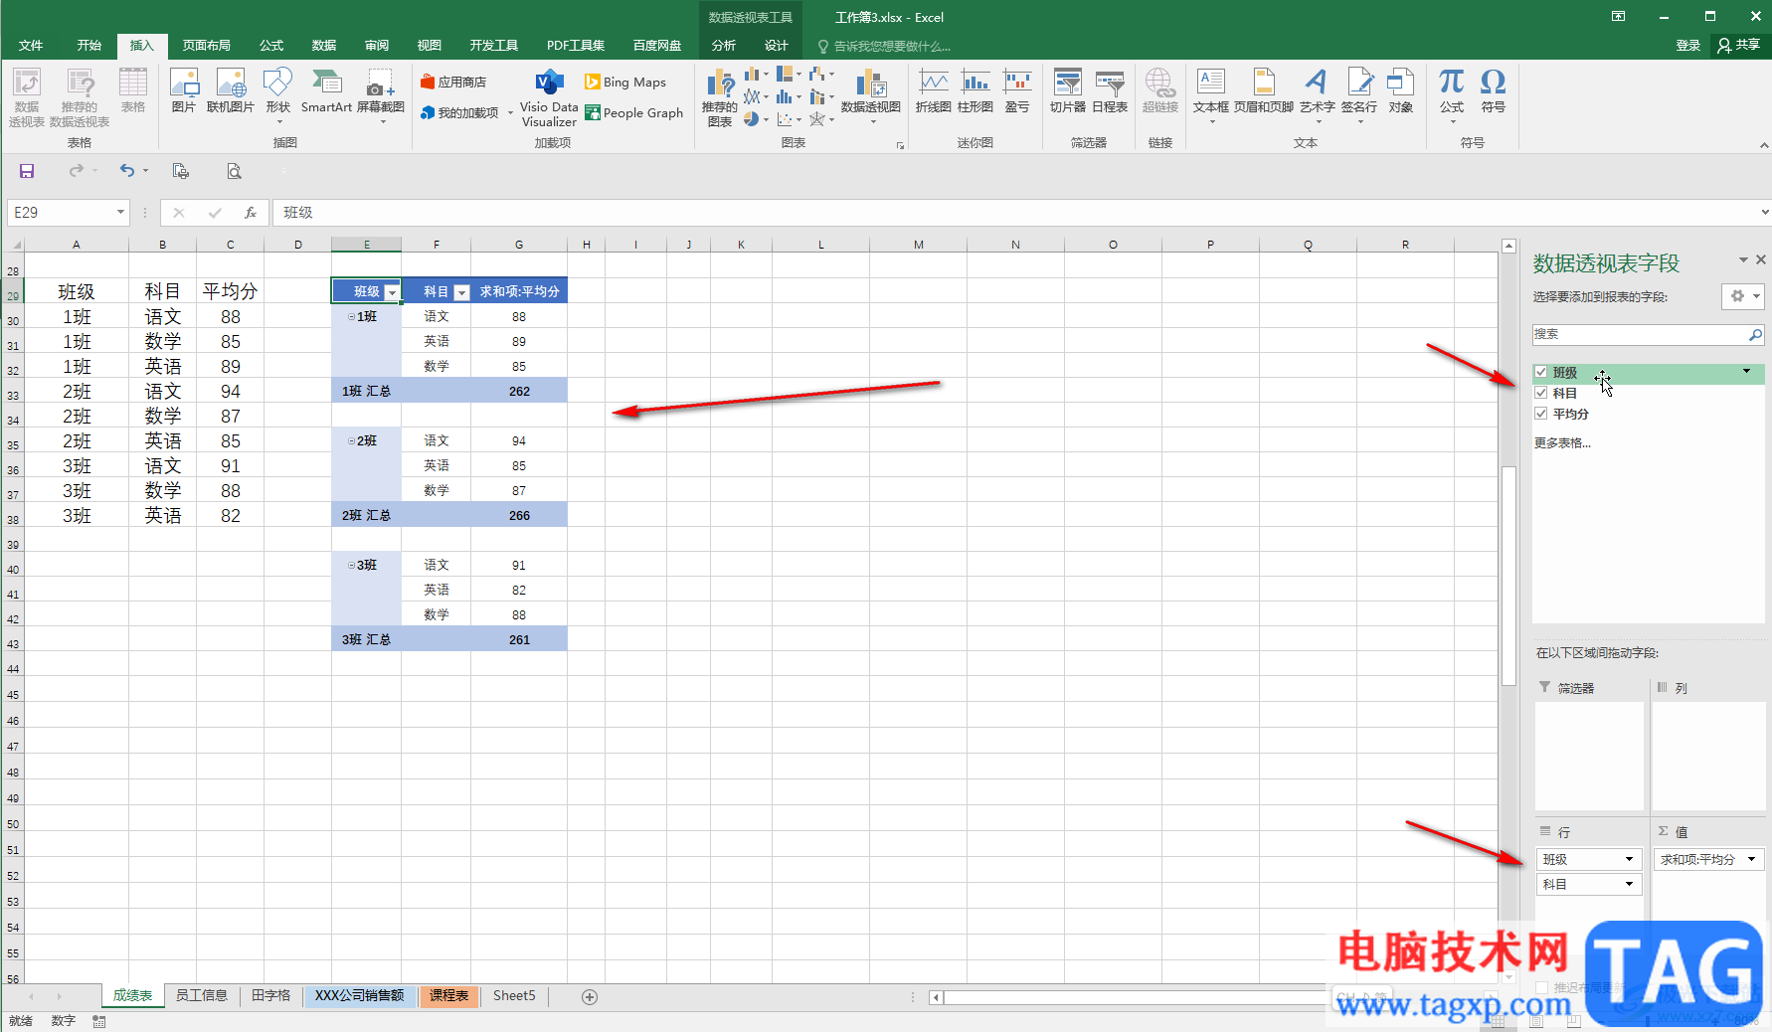Open the Symbol dialog
Viewport: 1772px width, 1032px height.
pyautogui.click(x=1494, y=90)
